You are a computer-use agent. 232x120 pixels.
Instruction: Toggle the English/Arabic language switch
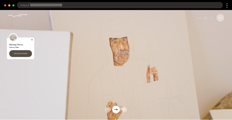(206, 18)
